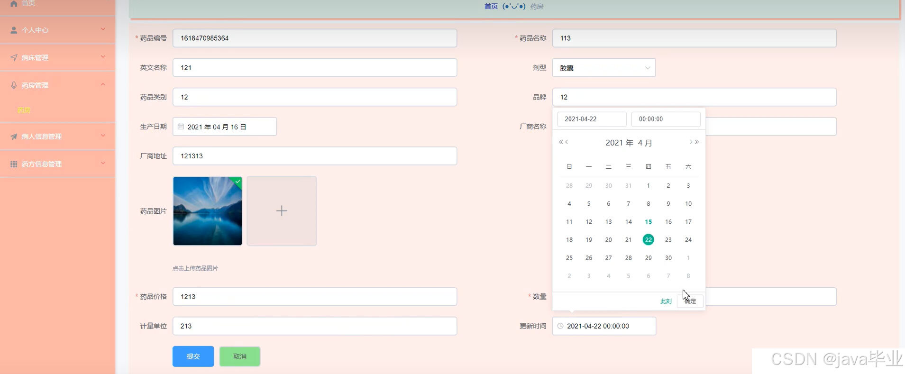Click the 品牌 input field
905x374 pixels.
point(695,97)
